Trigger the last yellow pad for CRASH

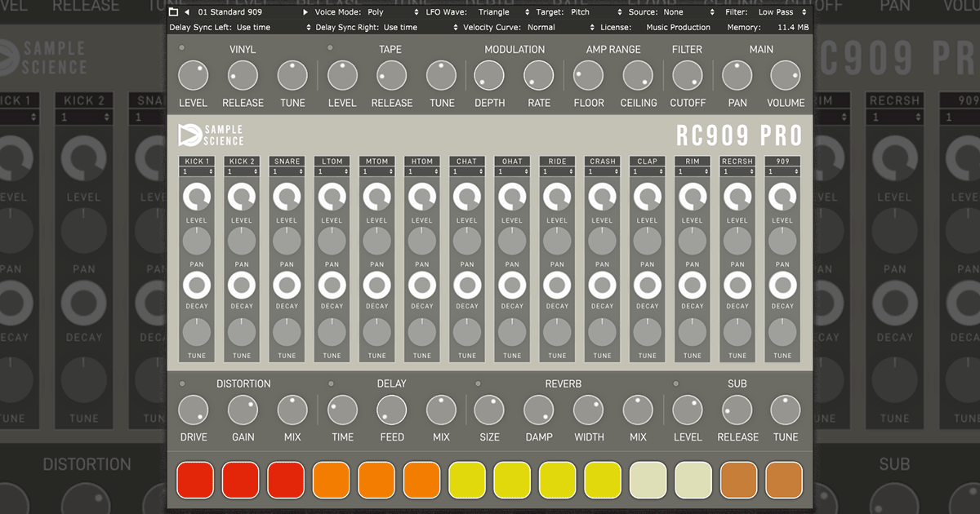click(x=603, y=480)
